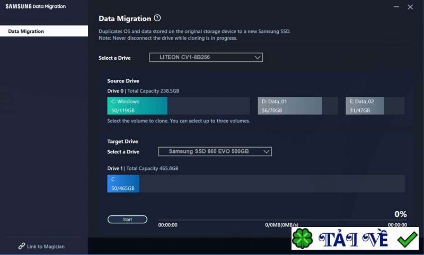The image size is (424, 255).
Task: Click the 0/0MB(0MB/s) transfer rate text
Action: tap(281, 225)
